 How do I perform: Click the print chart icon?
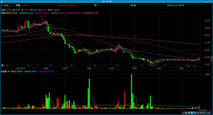point(186,113)
